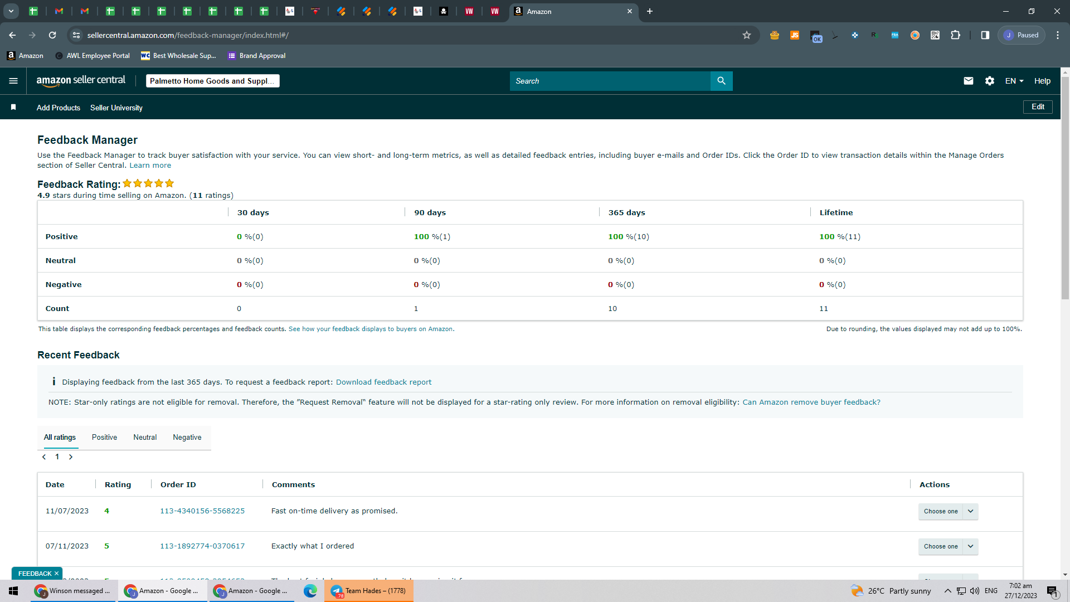The image size is (1070, 602).
Task: Click the search magnifier button
Action: (721, 81)
